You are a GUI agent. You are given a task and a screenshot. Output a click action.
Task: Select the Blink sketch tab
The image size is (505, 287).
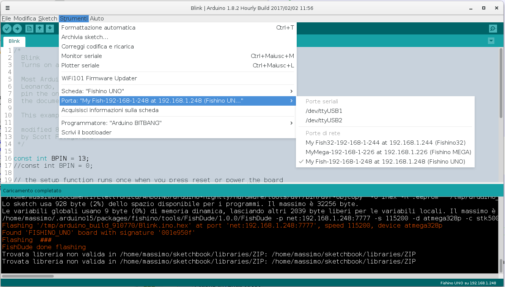click(14, 41)
